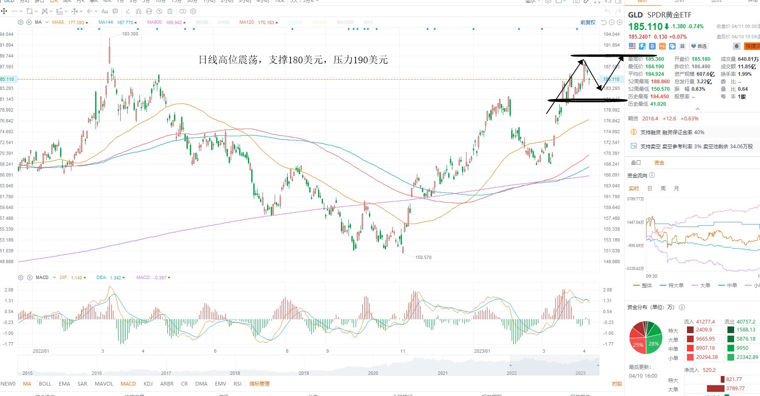Switch the fund flow view to 周

pyautogui.click(x=663, y=188)
